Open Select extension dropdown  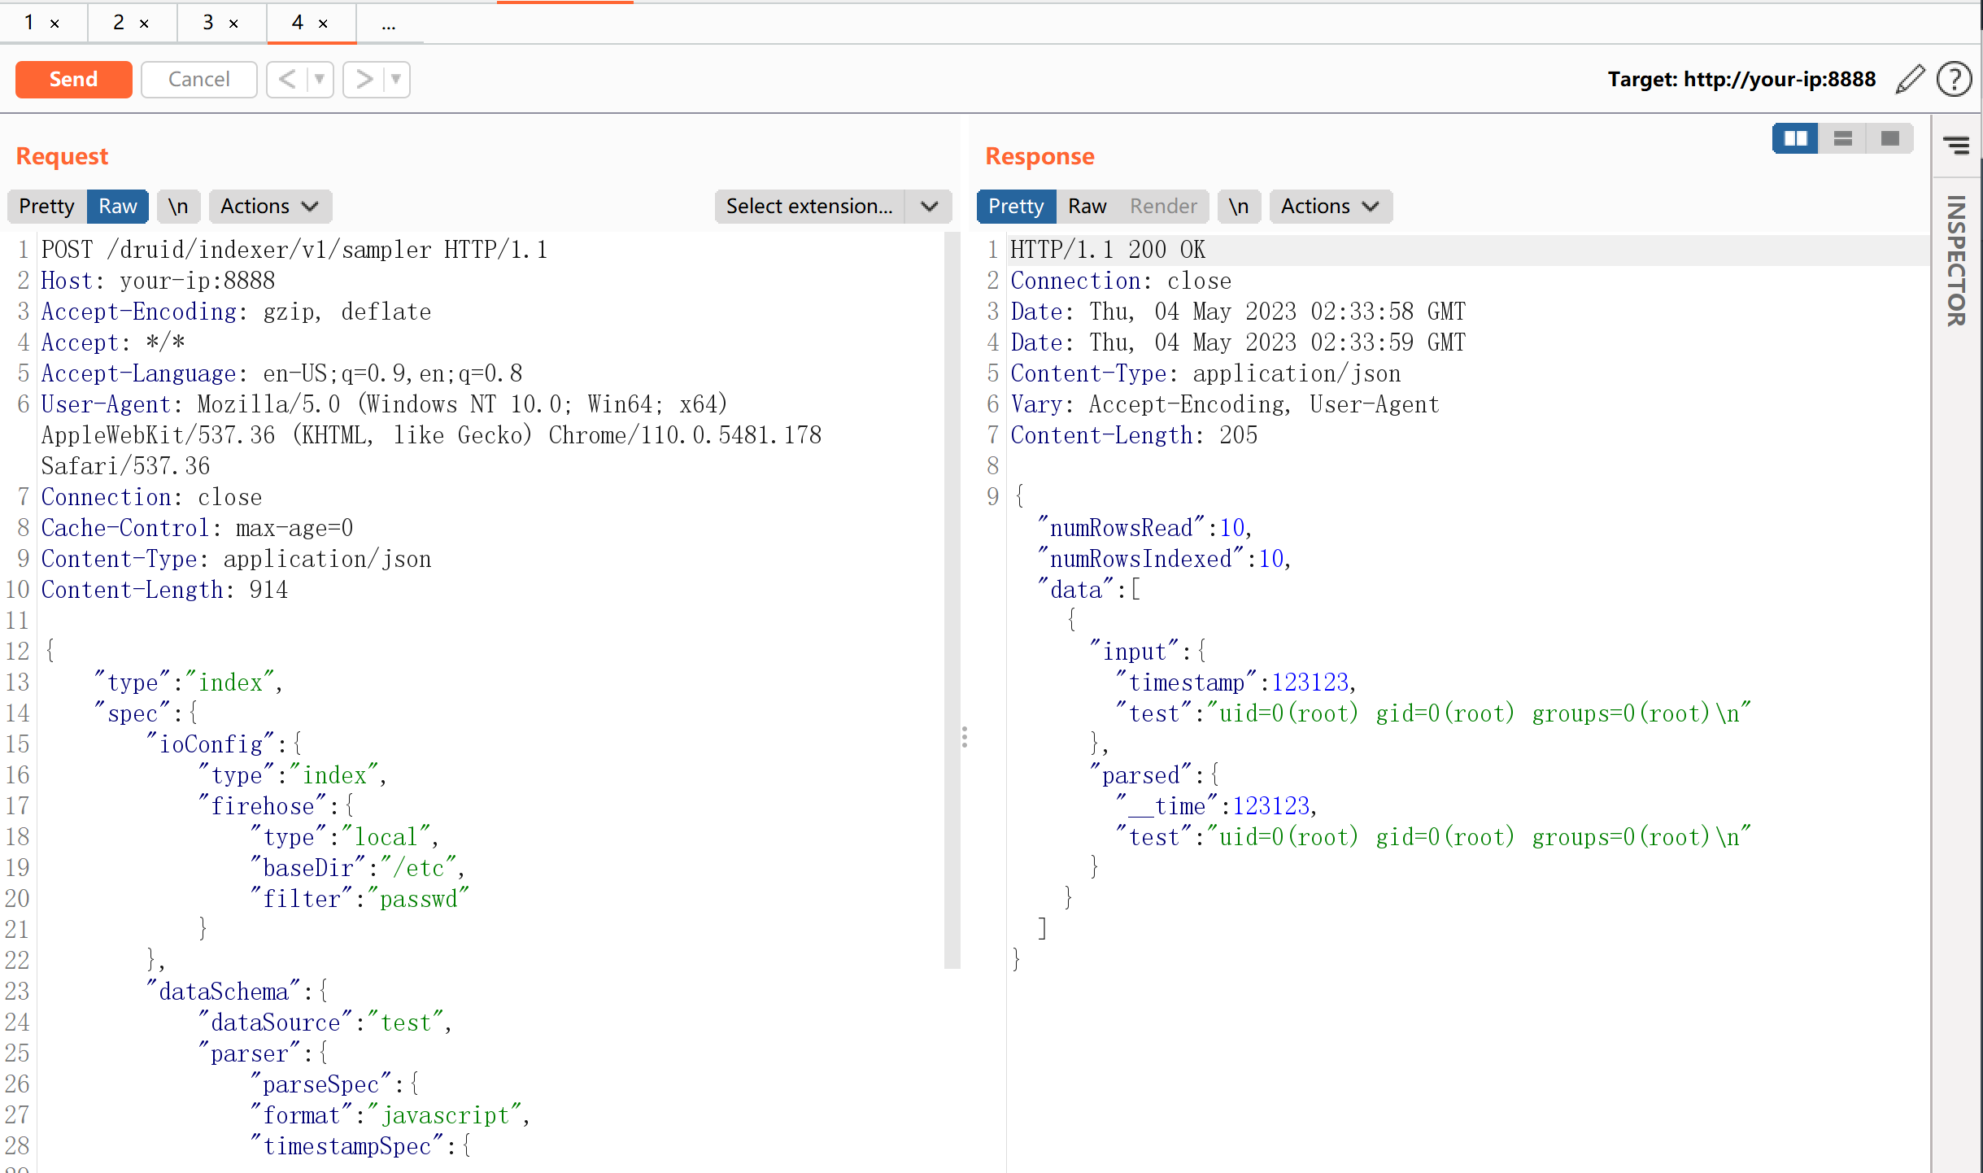click(832, 206)
